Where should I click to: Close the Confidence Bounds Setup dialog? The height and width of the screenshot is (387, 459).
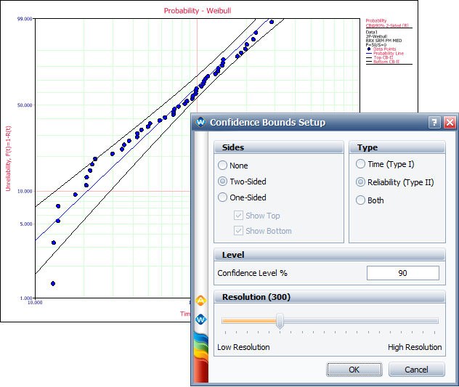(449, 123)
